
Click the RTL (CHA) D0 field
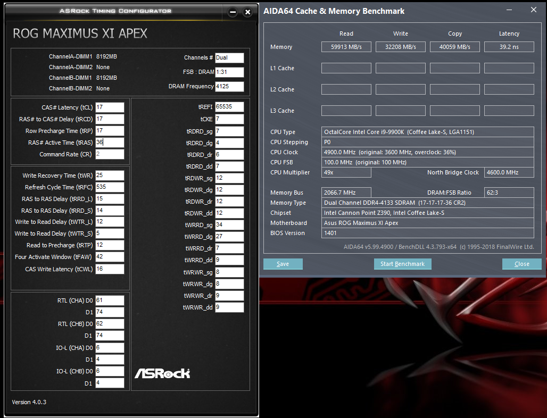pos(110,300)
